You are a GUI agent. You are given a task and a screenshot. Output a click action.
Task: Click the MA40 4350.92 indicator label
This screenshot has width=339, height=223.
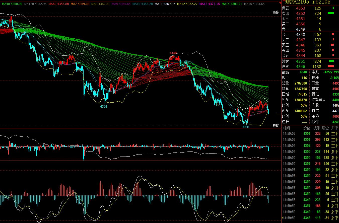coord(12,4)
